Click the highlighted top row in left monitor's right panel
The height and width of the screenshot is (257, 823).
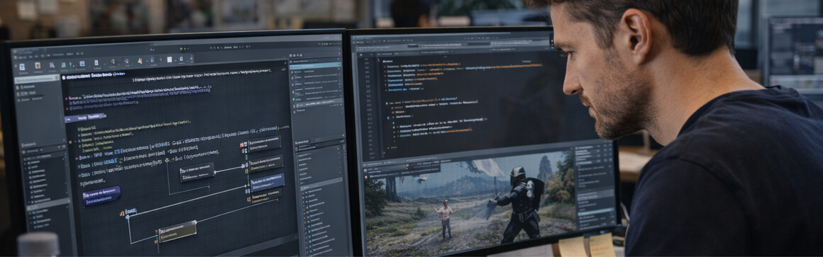point(316,65)
